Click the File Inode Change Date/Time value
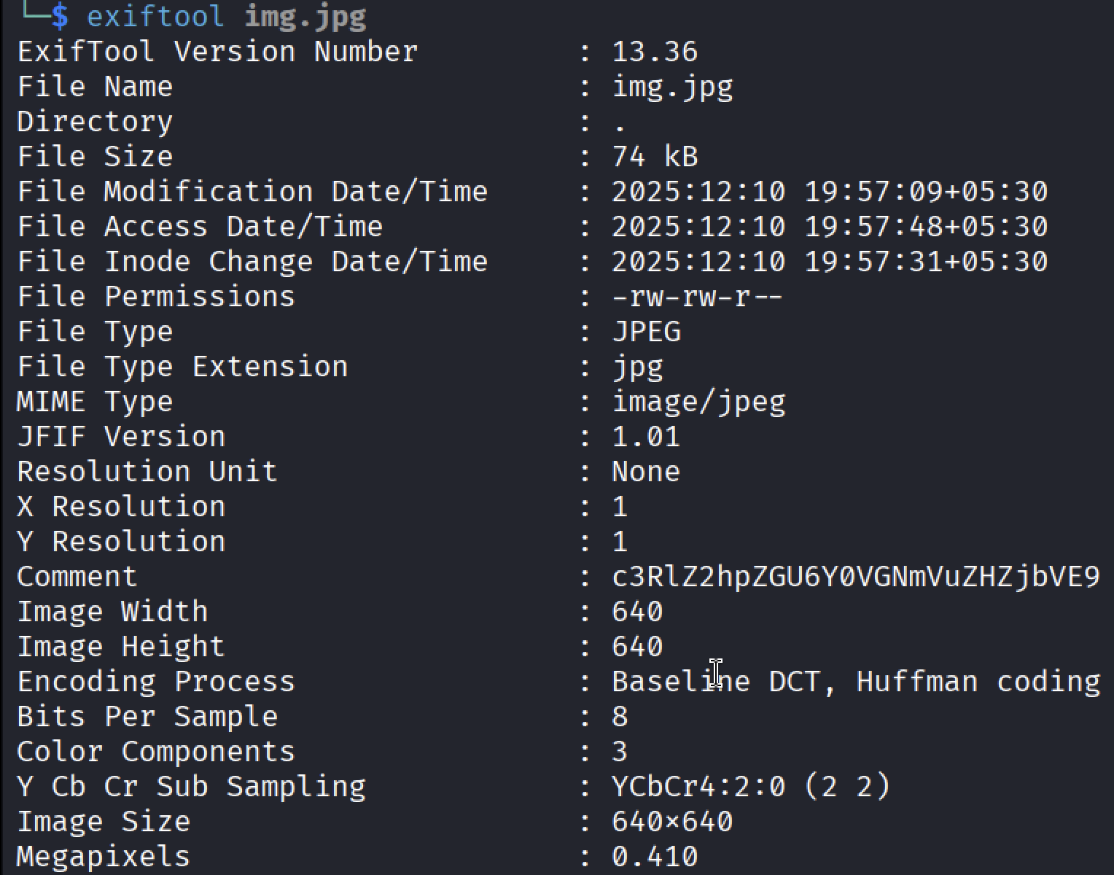This screenshot has width=1114, height=875. (830, 262)
